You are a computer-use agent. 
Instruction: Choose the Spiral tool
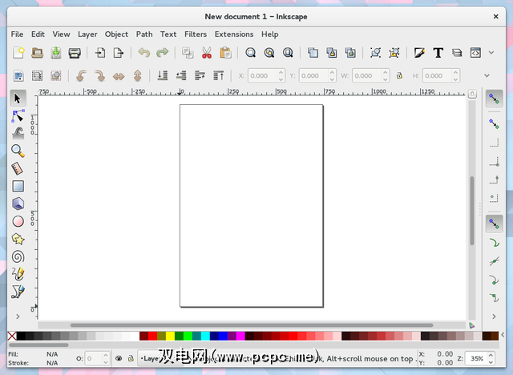18,256
